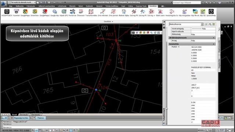The height and width of the screenshot is (132, 235).
Task: Click the EOV Örkereszt tool
Action: 81,12
